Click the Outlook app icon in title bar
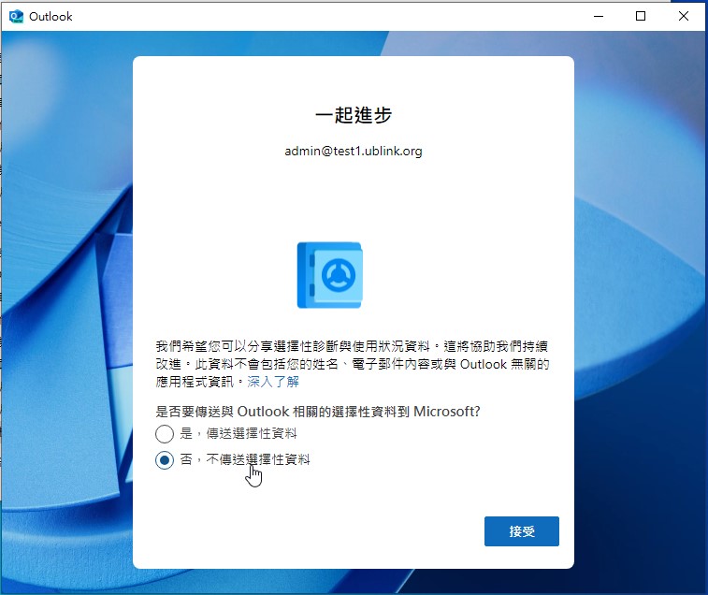The height and width of the screenshot is (595, 708). coord(16,16)
